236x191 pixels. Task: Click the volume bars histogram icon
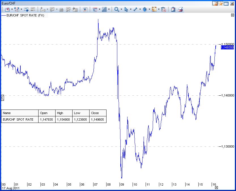(x=61, y=9)
